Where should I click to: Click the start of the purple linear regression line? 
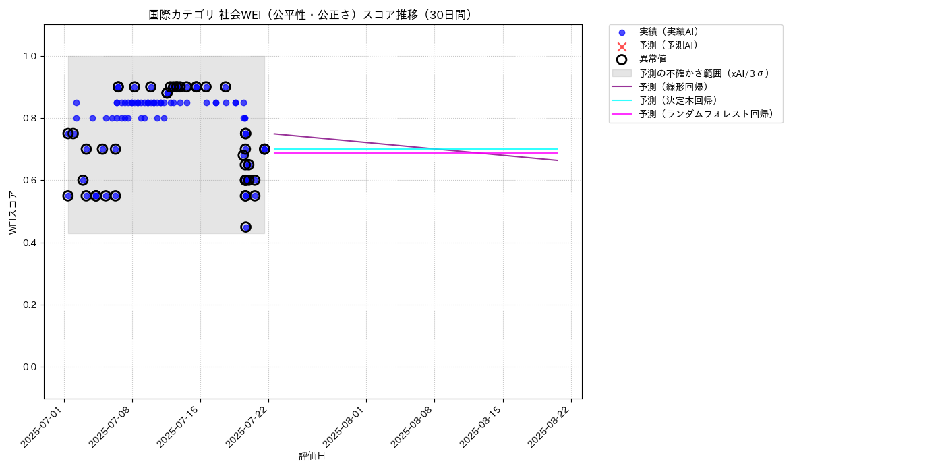click(274, 134)
